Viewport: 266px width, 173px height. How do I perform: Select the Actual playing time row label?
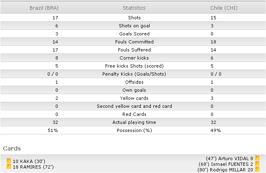pos(134,122)
